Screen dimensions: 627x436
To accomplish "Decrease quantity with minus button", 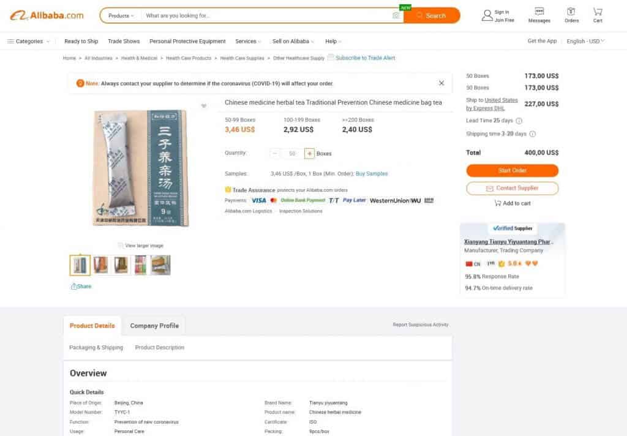I will [x=275, y=154].
